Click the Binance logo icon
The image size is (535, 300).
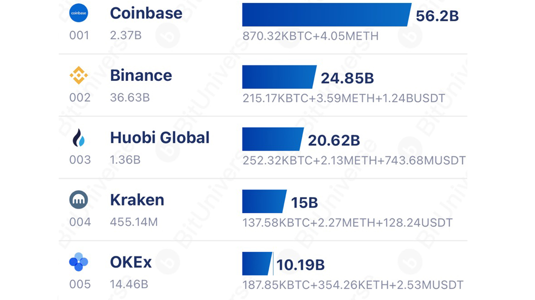(79, 75)
